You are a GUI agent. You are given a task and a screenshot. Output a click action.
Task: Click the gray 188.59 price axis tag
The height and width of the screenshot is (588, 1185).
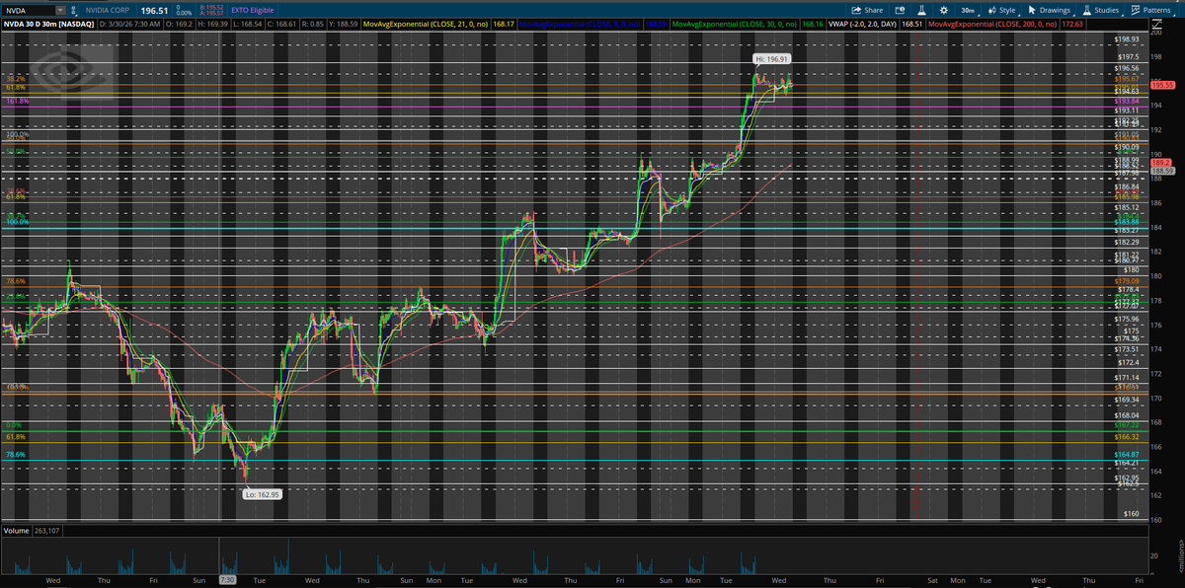pyautogui.click(x=1162, y=172)
